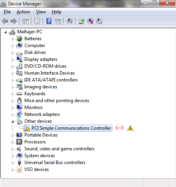Select the VSO devices label

pos(37,169)
